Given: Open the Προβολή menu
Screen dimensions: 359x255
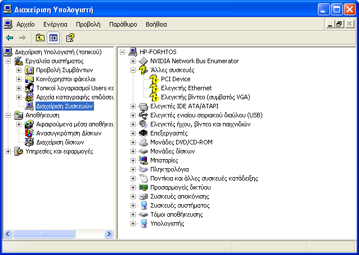Looking at the screenshot, I should [88, 24].
